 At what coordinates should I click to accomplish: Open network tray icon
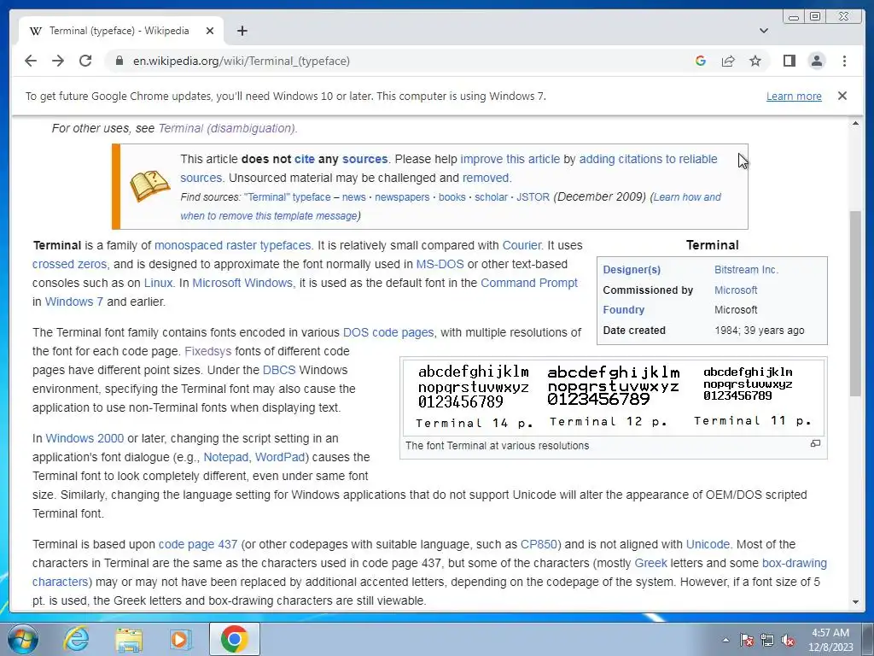767,640
